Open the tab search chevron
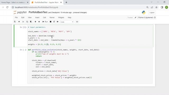The height and width of the screenshot is (95, 169). (151, 2)
